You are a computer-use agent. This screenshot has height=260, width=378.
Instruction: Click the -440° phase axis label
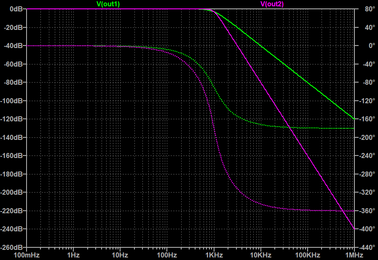367,247
